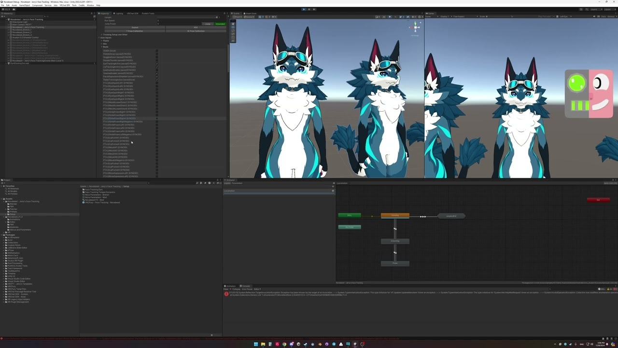Uncheck the EyeTrackingActive checkbox
The width and height of the screenshot is (618, 348).
[157, 64]
